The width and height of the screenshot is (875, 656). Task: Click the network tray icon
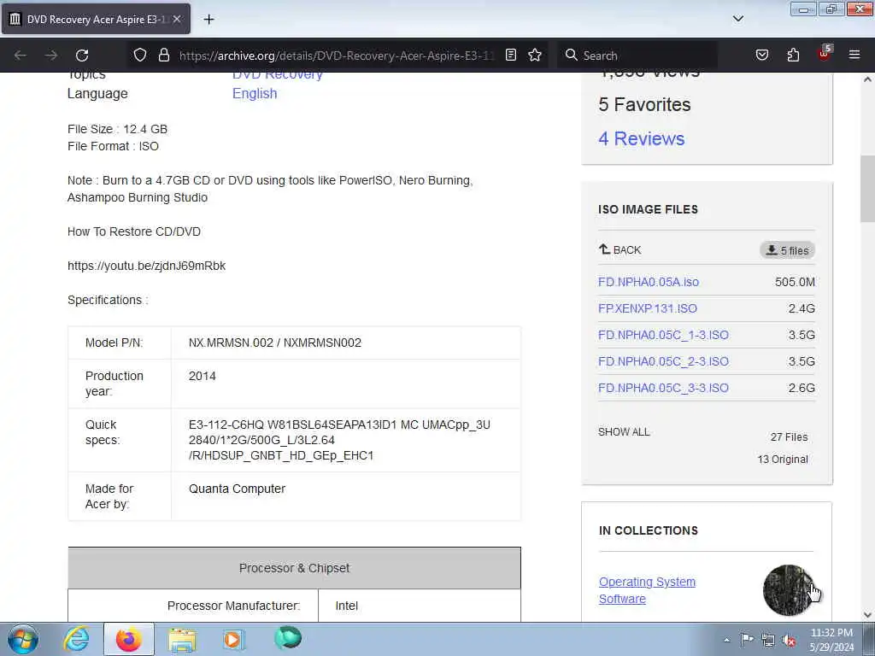[768, 640]
